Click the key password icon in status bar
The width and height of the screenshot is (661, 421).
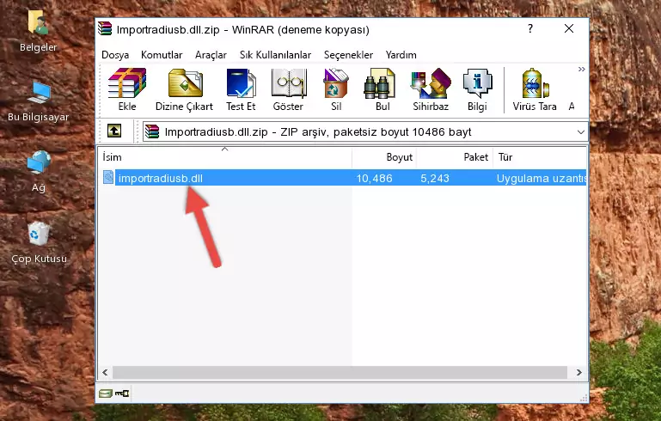click(122, 394)
